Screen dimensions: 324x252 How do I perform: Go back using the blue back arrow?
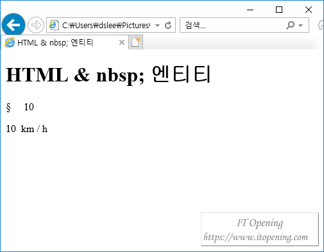point(13,25)
